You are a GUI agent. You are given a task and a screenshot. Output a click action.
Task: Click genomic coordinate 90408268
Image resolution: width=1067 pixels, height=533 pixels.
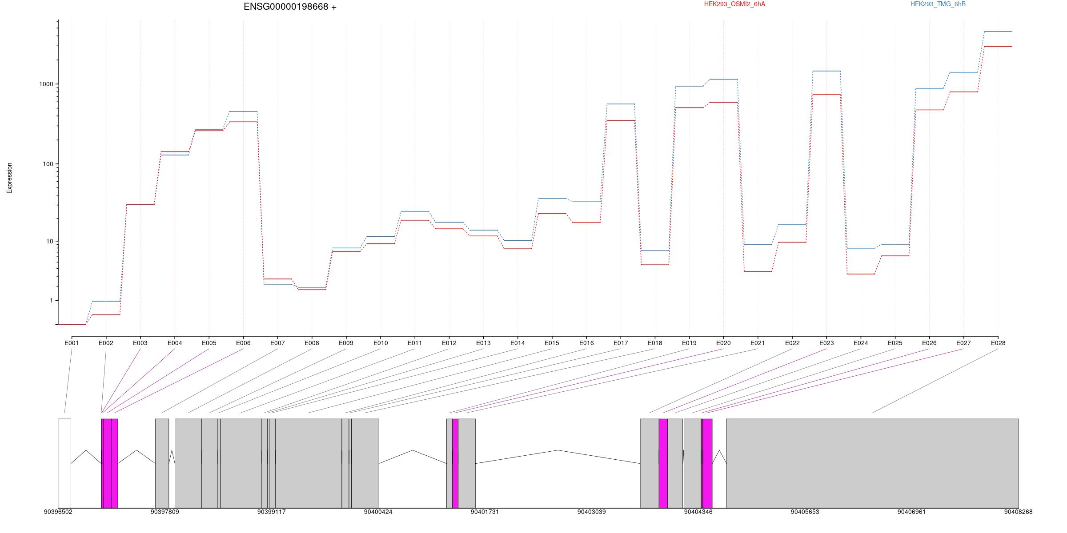[x=1019, y=512]
